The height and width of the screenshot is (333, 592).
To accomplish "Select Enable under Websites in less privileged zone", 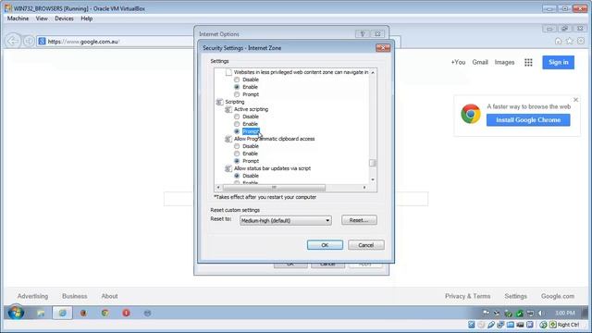I will (237, 87).
